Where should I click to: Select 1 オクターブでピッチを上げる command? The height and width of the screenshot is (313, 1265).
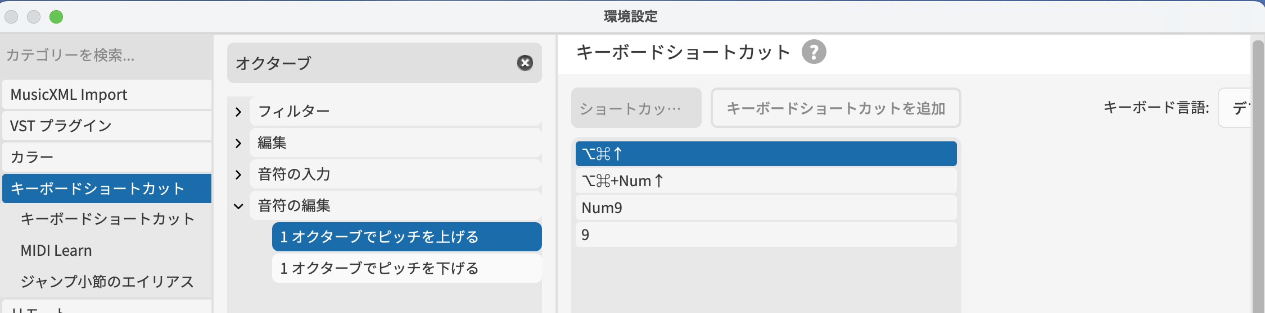click(x=406, y=237)
